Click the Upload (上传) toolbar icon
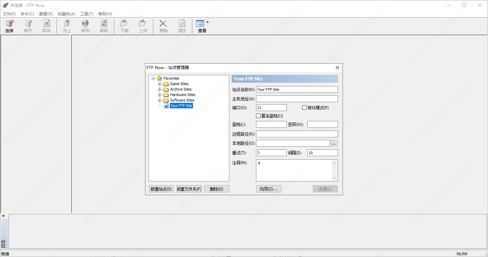488x257 pixels. (x=143, y=23)
